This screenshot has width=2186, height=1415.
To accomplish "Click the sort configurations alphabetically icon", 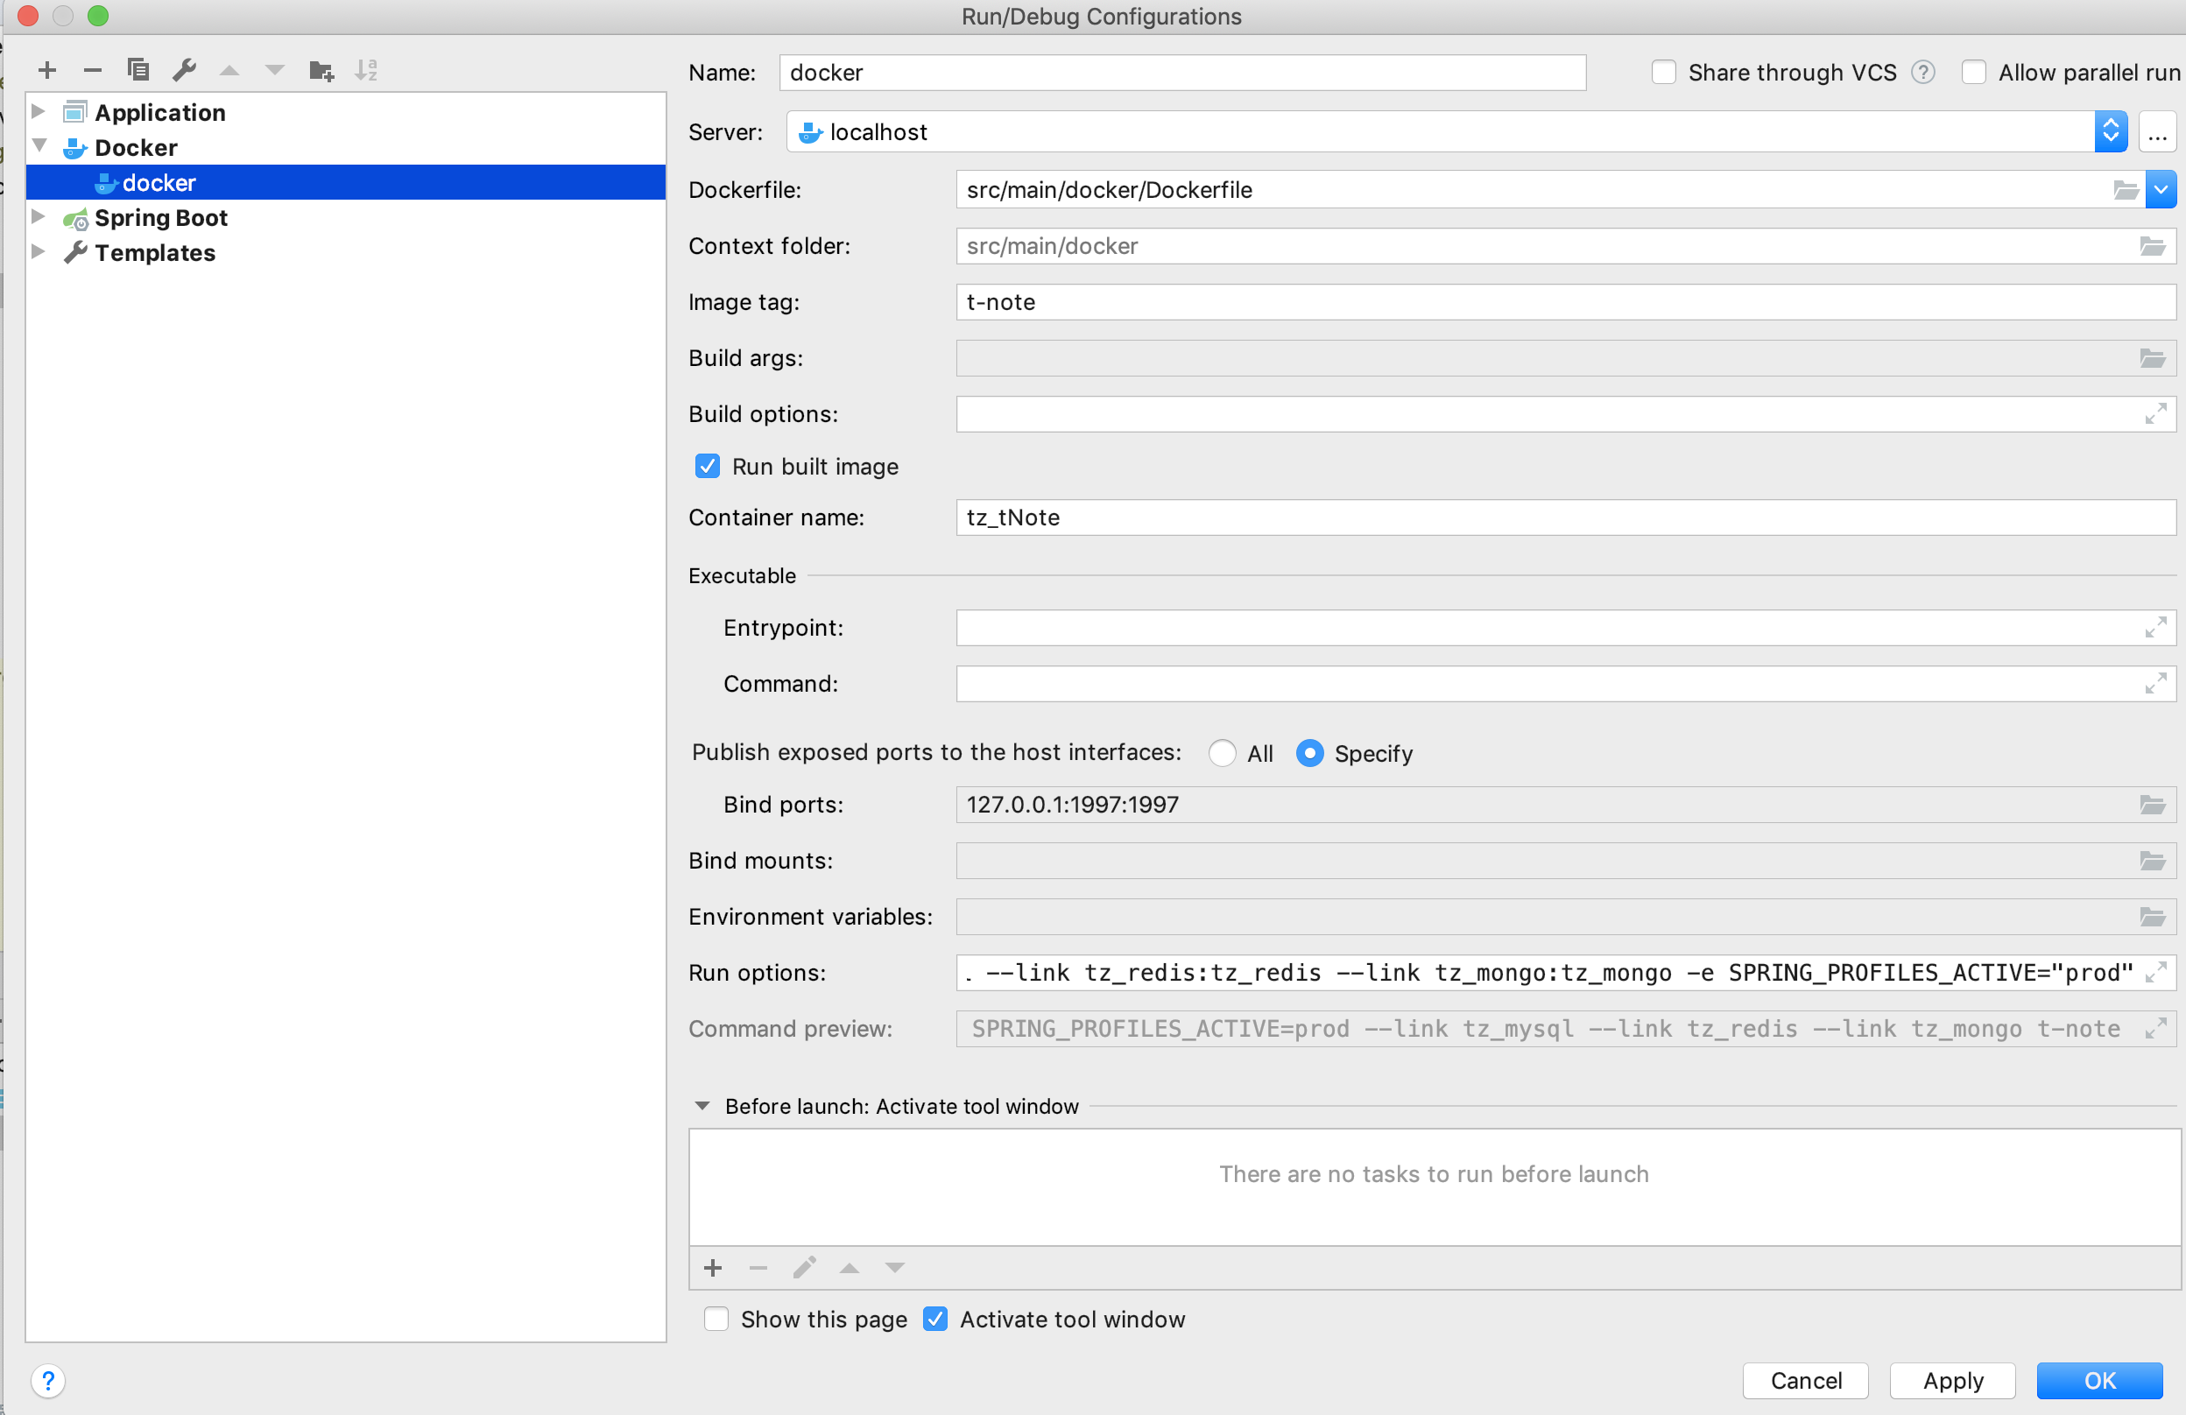I will [x=365, y=70].
